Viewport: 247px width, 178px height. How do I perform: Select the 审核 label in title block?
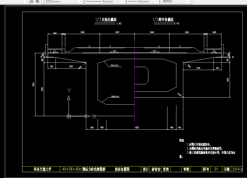186,169
